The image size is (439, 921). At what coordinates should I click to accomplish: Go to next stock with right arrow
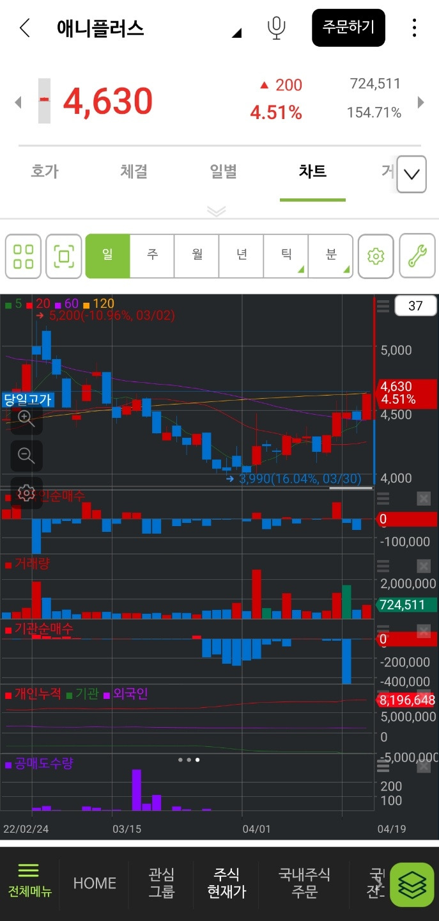pyautogui.click(x=420, y=102)
